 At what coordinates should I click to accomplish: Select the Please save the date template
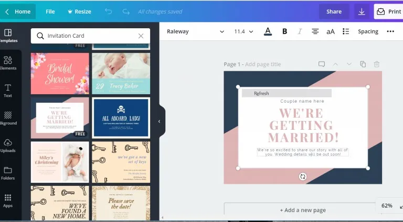pyautogui.click(x=121, y=203)
